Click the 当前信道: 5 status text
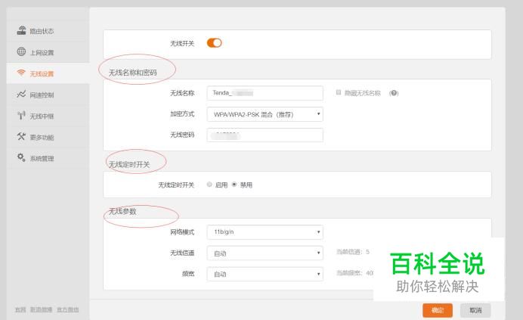The height and width of the screenshot is (320, 523). pyautogui.click(x=353, y=252)
